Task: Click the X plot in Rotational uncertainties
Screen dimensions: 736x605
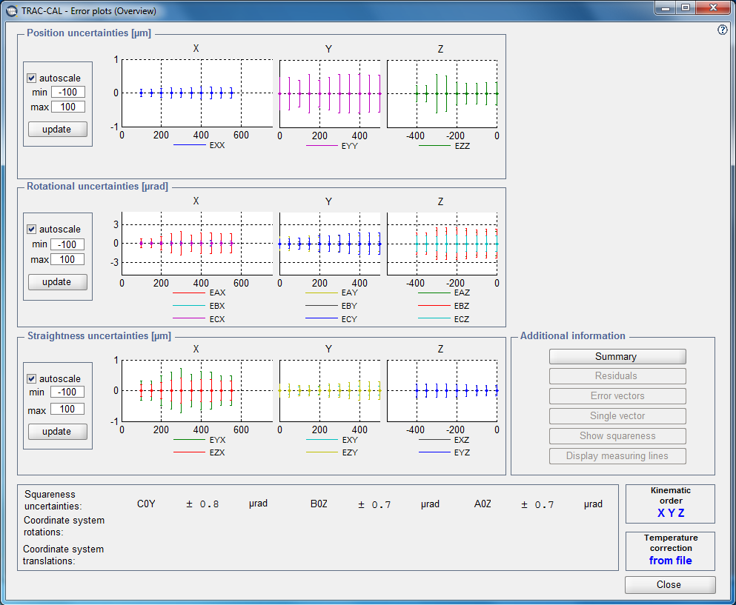Action: pyautogui.click(x=197, y=244)
